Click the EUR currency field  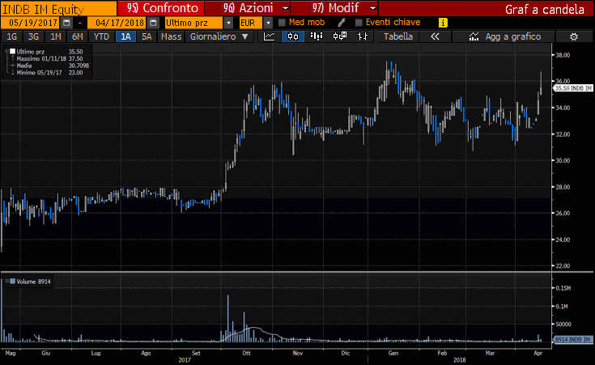[250, 23]
